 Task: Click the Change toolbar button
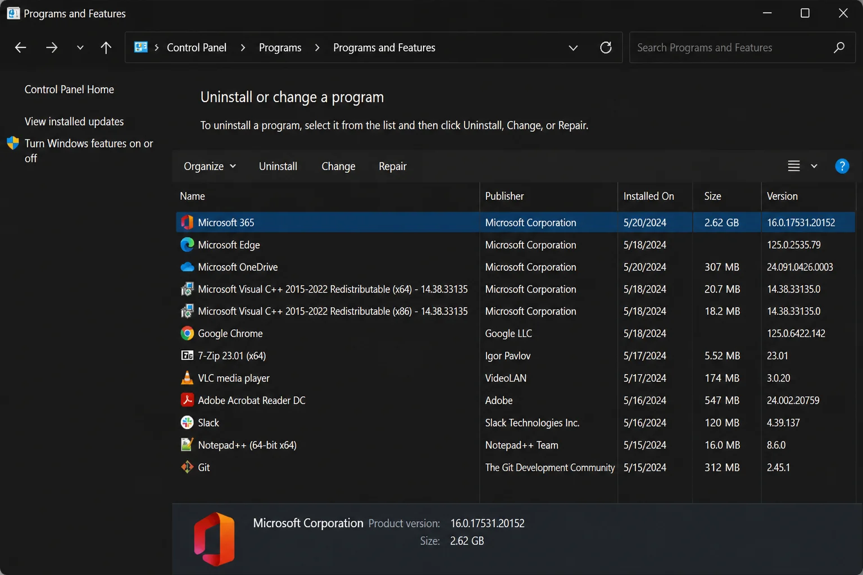(x=338, y=166)
